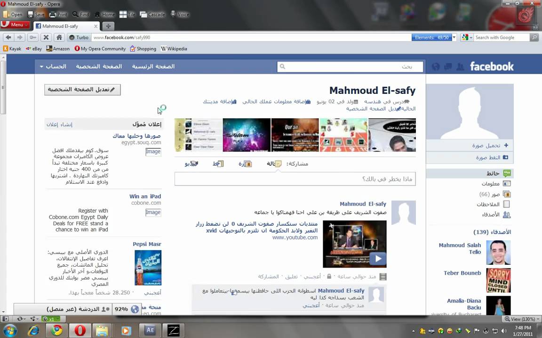Open the eBay bookmark
The width and height of the screenshot is (542, 338).
(x=34, y=49)
